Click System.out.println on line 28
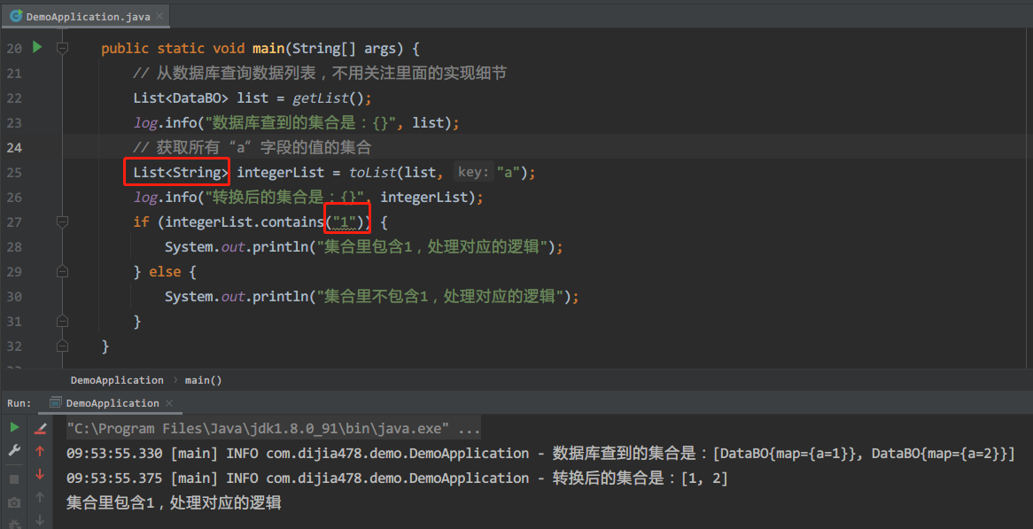Image resolution: width=1033 pixels, height=529 pixels. (236, 247)
